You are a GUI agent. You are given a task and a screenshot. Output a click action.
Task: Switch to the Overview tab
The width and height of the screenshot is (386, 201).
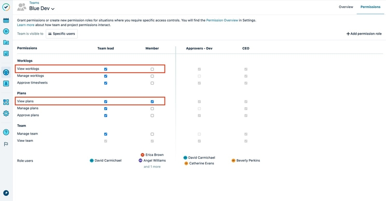coord(345,7)
